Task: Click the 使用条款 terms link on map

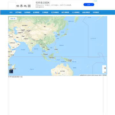Action: pyautogui.click(x=104, y=75)
